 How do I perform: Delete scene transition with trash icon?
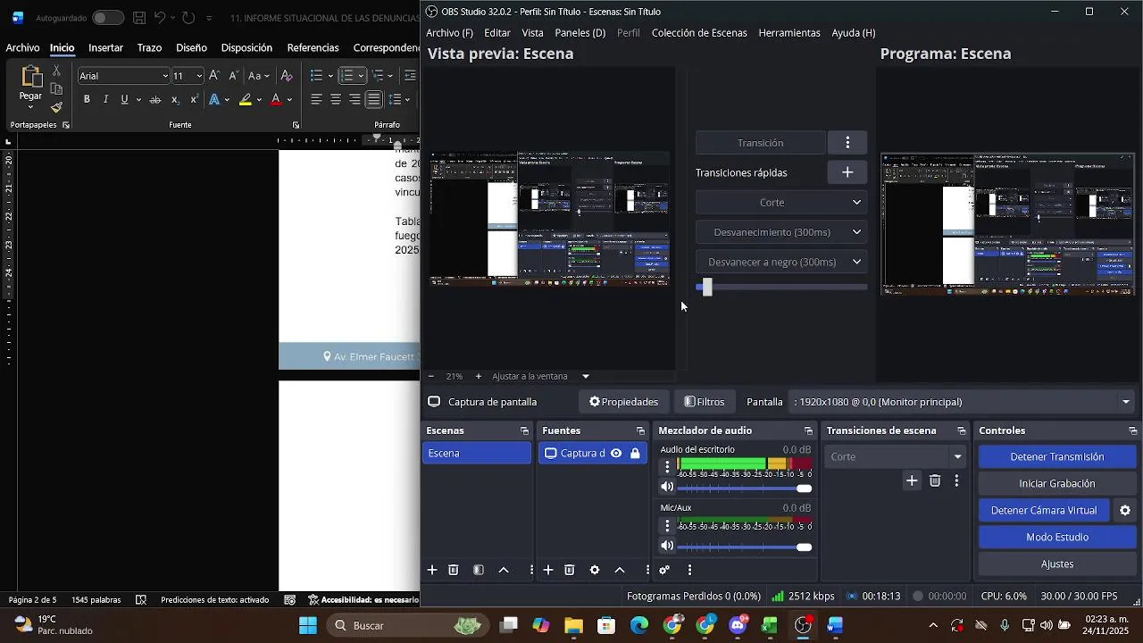935,480
